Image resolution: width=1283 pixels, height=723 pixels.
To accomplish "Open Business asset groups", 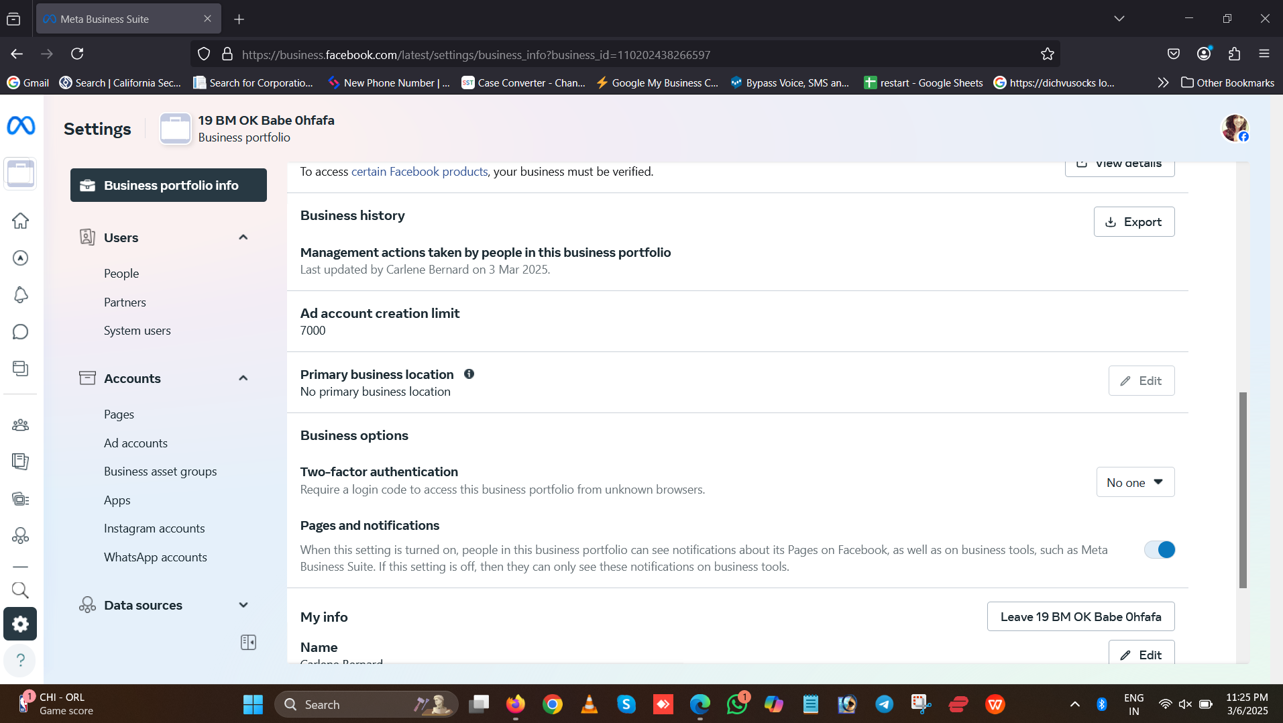I will [x=160, y=471].
